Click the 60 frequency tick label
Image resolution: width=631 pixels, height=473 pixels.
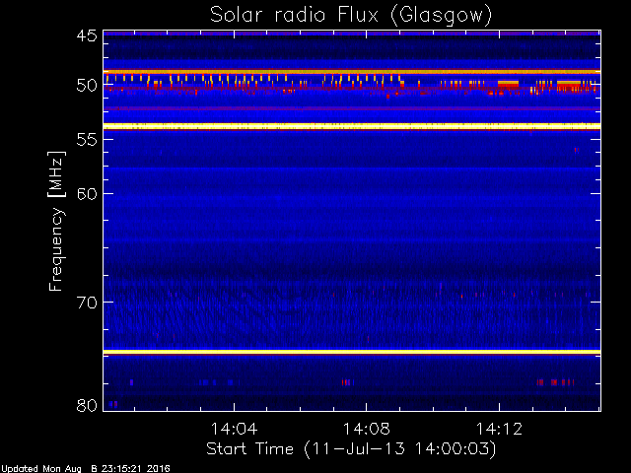coord(87,194)
